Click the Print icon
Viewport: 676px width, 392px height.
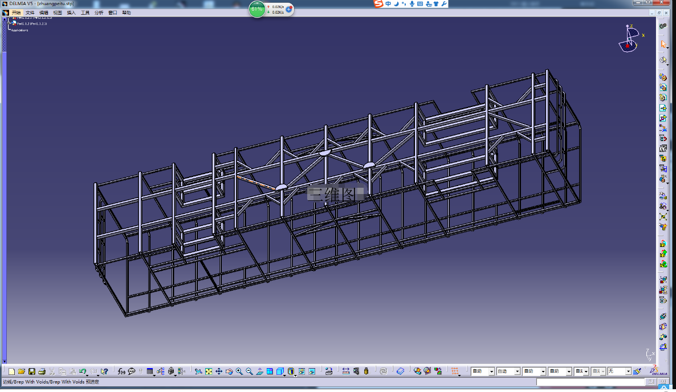pyautogui.click(x=42, y=372)
